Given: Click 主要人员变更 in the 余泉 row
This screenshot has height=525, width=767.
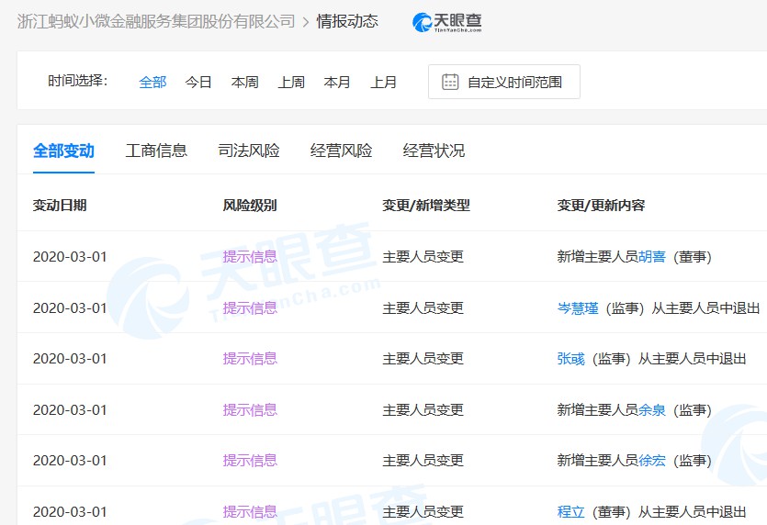Looking at the screenshot, I should 423,409.
